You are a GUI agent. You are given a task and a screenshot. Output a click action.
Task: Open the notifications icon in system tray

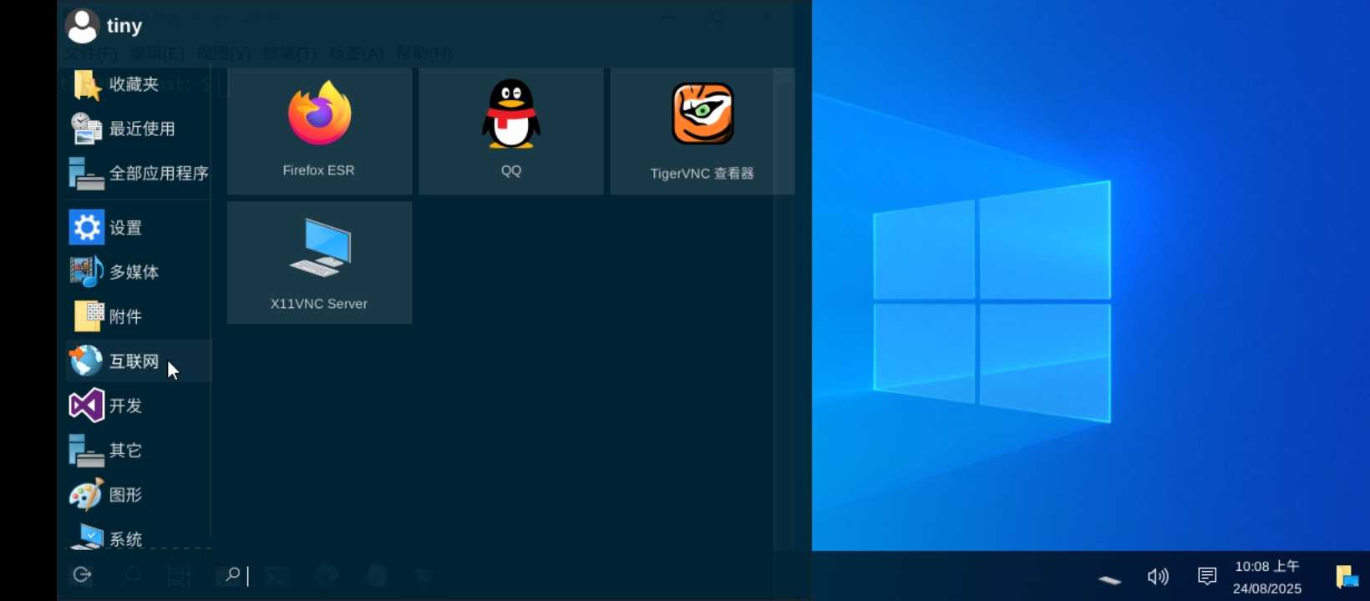(1207, 577)
